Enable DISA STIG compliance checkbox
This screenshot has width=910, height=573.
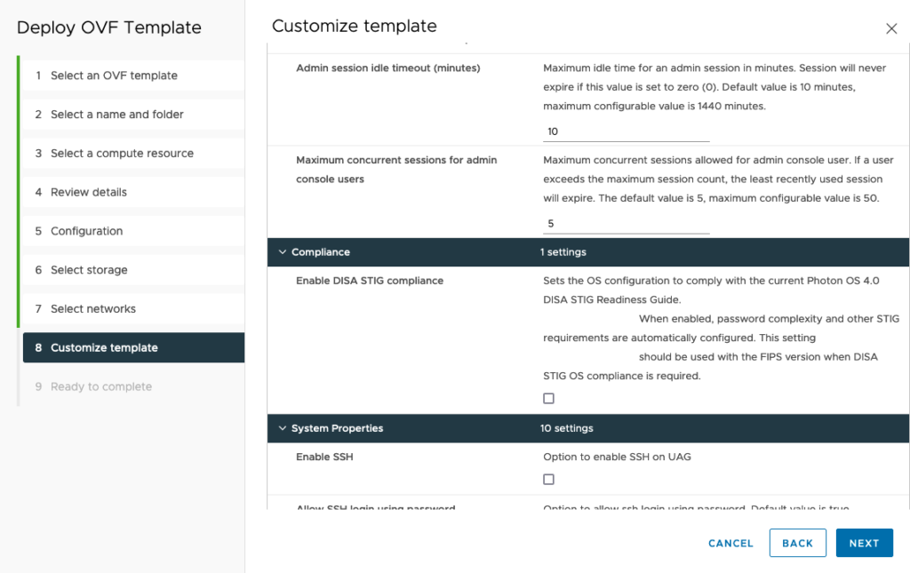[x=548, y=398]
